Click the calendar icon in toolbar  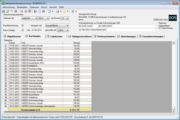coord(3,11)
